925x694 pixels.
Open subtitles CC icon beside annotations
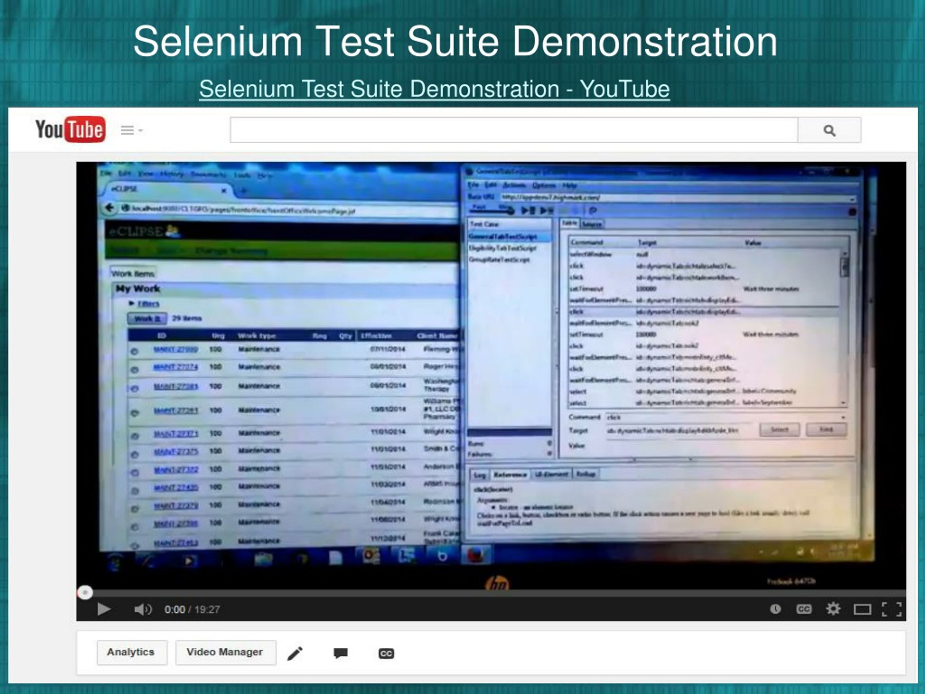[386, 654]
